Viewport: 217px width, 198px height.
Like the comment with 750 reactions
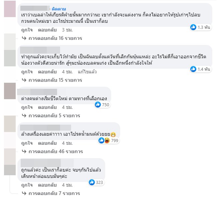26,107
